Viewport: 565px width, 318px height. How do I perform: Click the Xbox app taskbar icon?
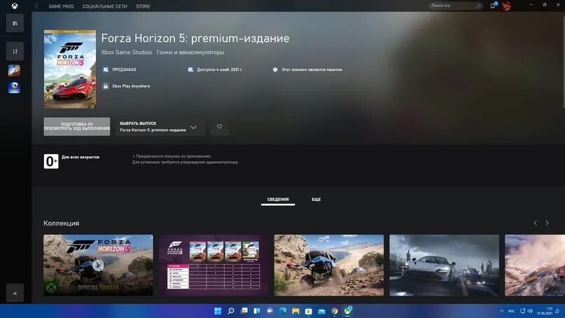pos(348,311)
